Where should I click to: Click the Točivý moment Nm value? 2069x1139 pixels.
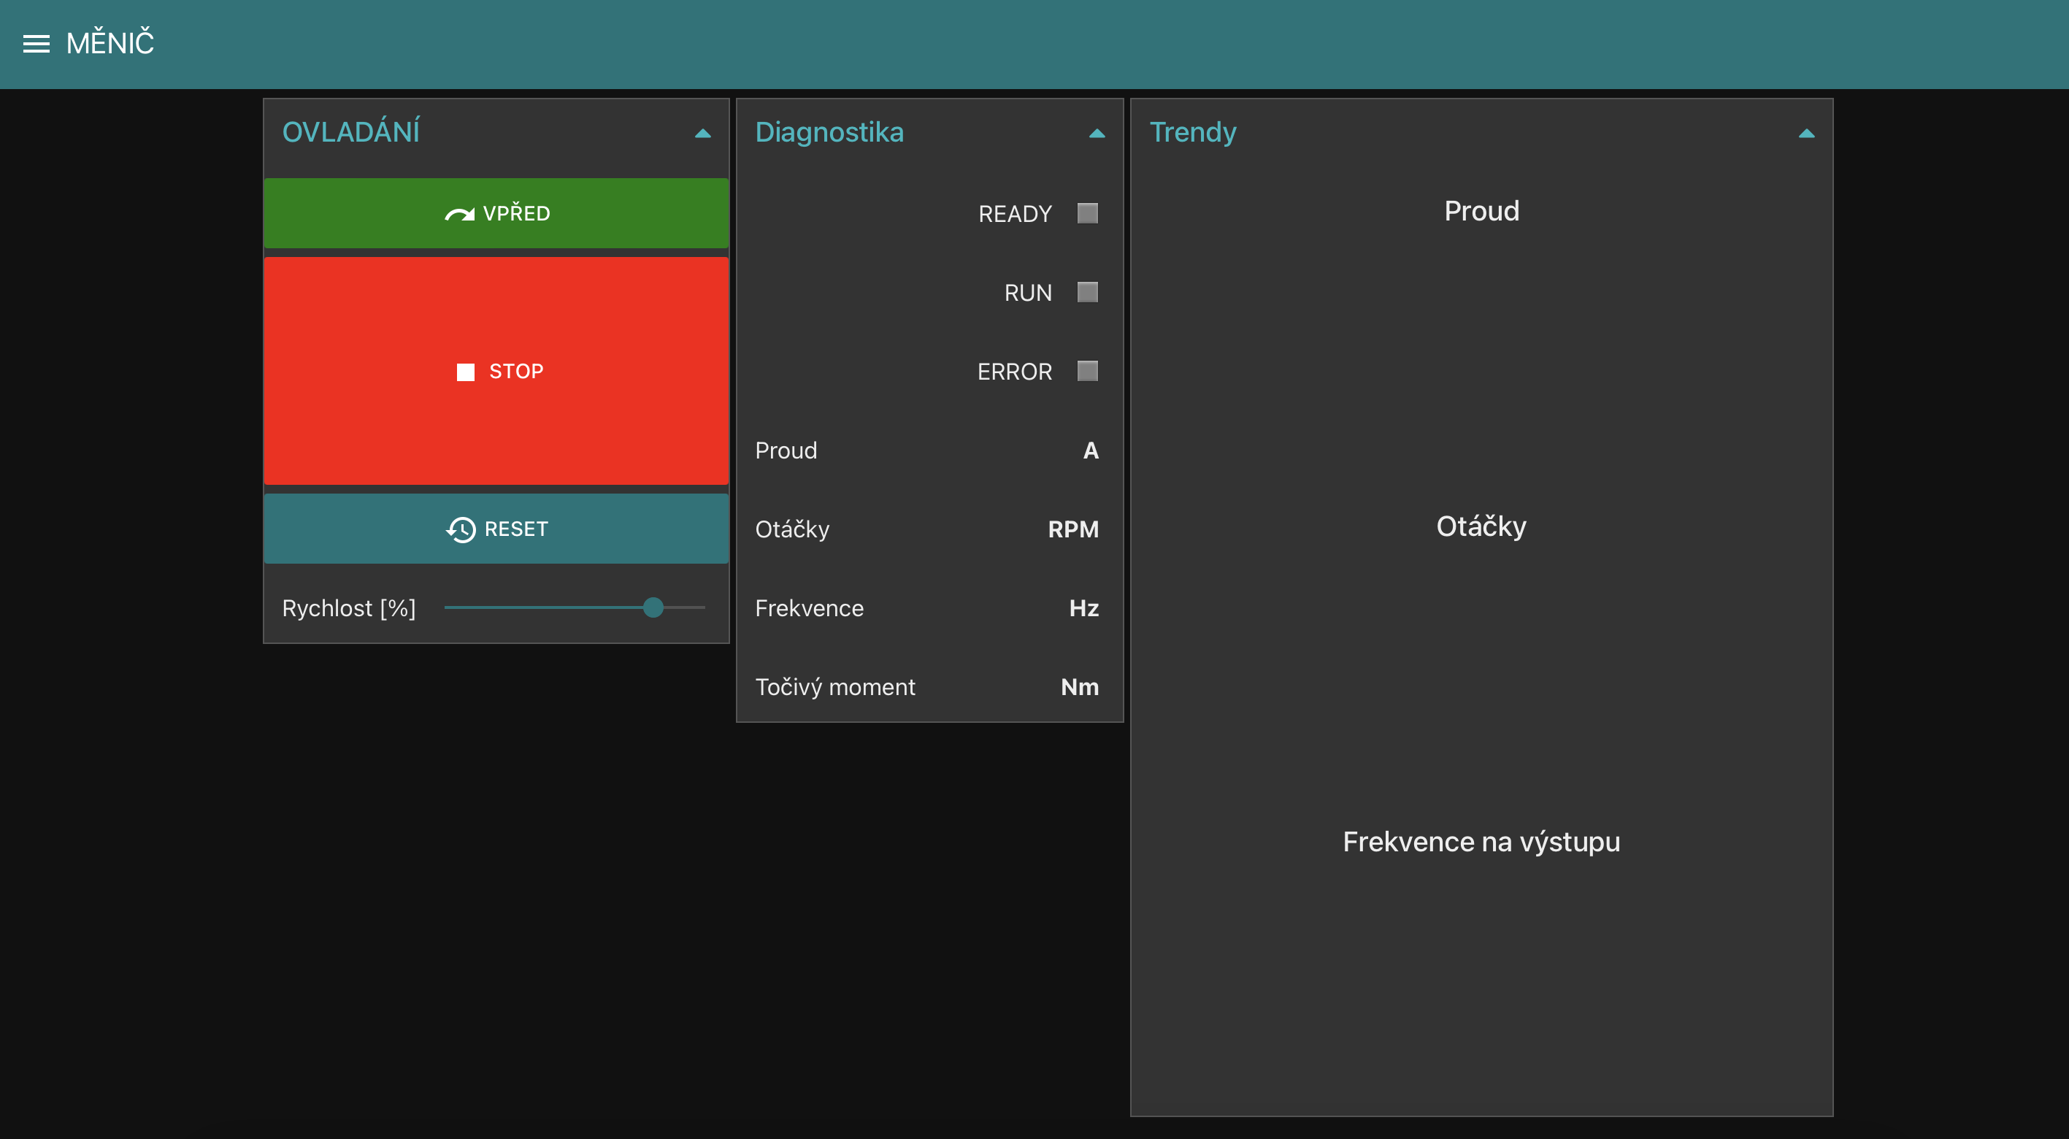(x=1079, y=688)
